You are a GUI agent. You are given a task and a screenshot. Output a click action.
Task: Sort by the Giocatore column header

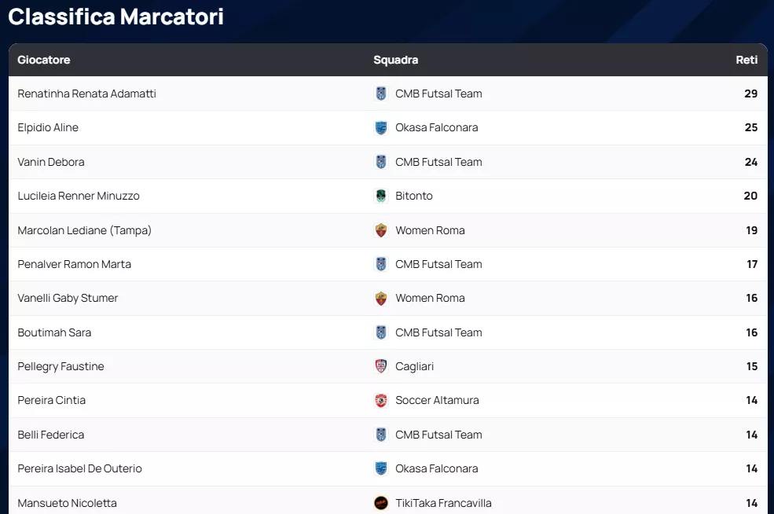(x=44, y=60)
